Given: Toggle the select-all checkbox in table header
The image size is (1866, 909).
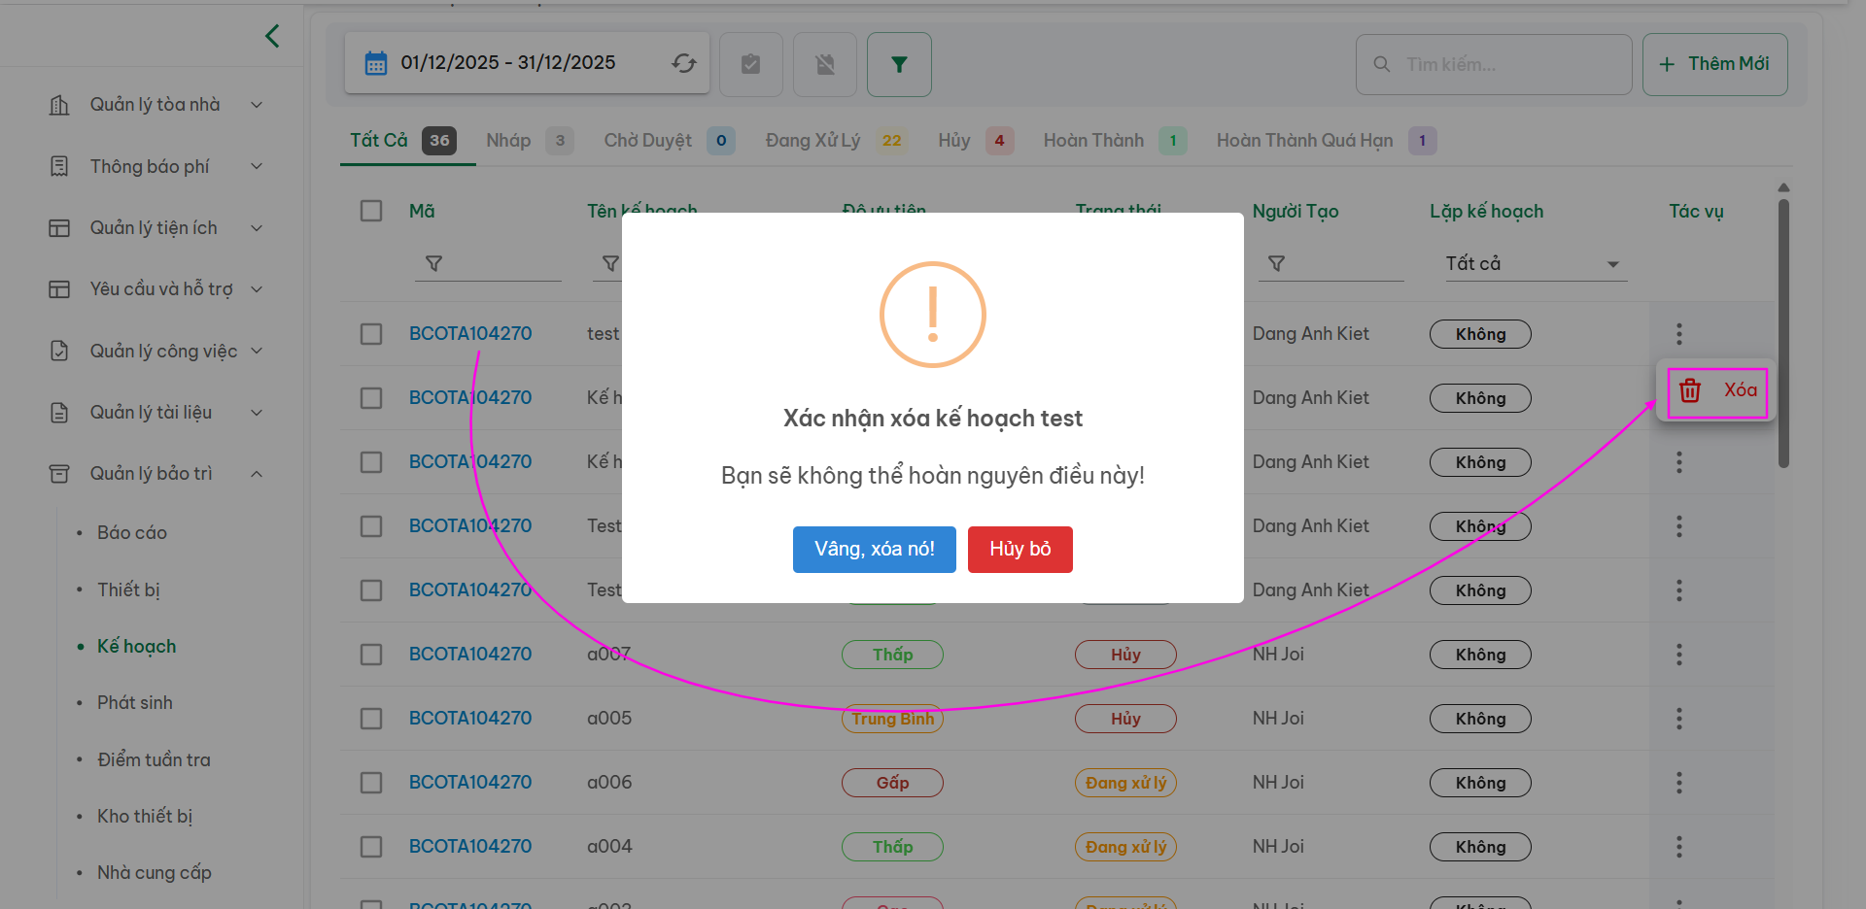Looking at the screenshot, I should coord(371,211).
